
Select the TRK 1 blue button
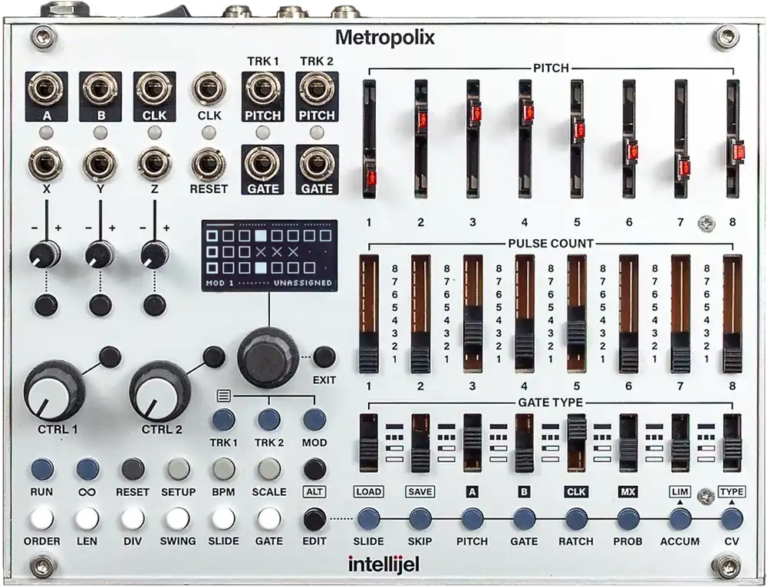point(223,419)
